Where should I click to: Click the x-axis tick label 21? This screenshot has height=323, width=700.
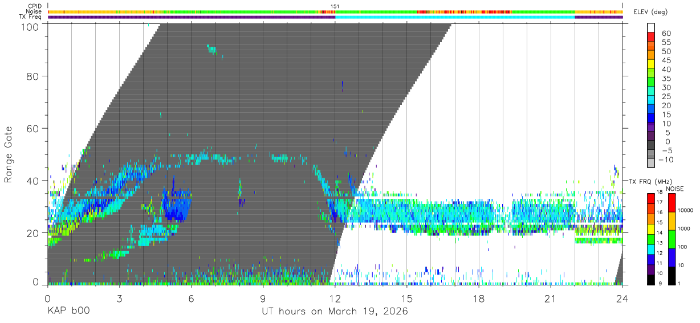[551, 299]
